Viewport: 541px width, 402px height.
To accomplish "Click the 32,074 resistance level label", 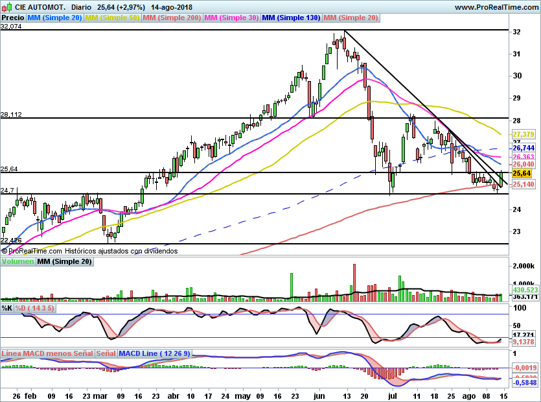I will [x=11, y=26].
